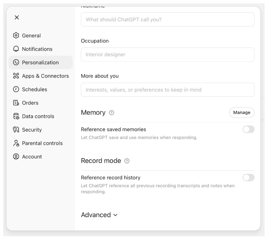Screen dimensions: 266x240
Task: Click the Notifications bell icon
Action: [16, 49]
